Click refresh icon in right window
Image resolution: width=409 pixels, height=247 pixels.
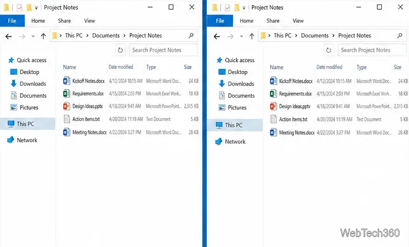[328, 50]
